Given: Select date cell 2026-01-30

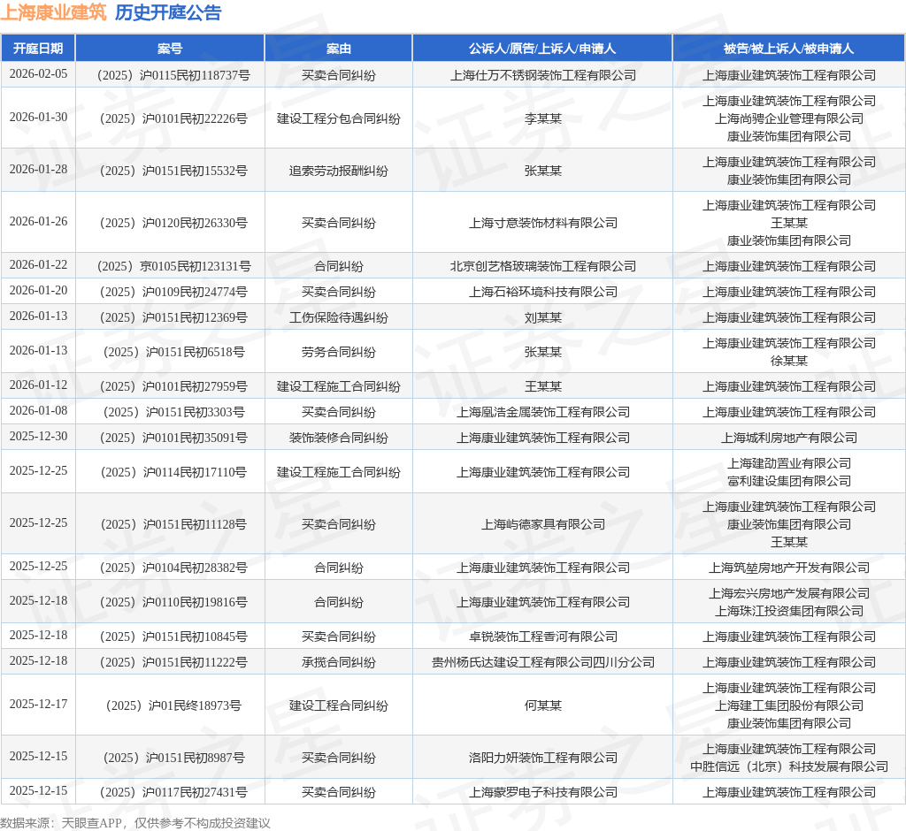Looking at the screenshot, I should 38,118.
